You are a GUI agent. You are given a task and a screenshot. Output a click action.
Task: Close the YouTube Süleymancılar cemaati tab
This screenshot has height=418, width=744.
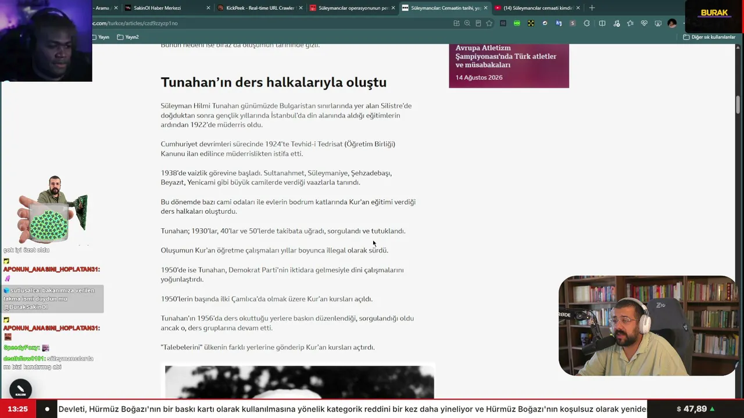click(x=578, y=8)
